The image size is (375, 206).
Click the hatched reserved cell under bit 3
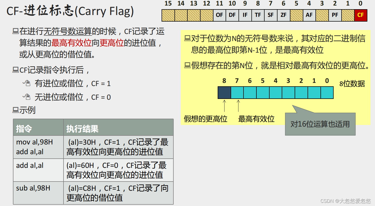pyautogui.click(x=322, y=15)
